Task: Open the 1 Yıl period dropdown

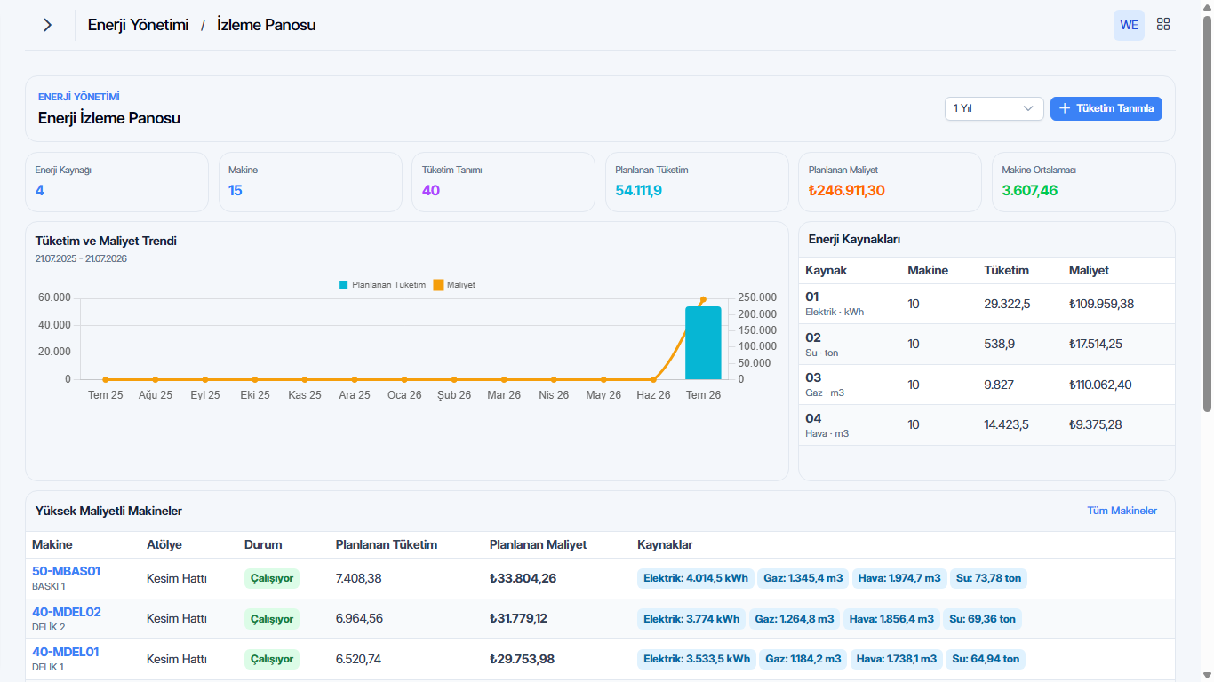Action: tap(994, 108)
